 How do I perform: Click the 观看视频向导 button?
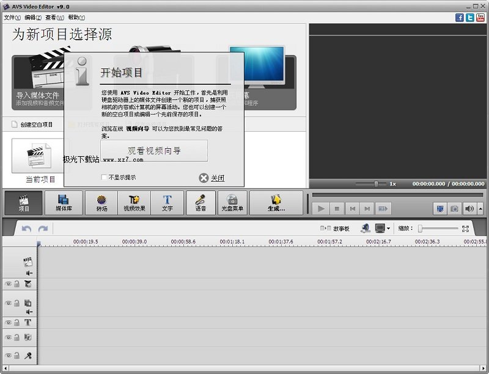click(154, 151)
